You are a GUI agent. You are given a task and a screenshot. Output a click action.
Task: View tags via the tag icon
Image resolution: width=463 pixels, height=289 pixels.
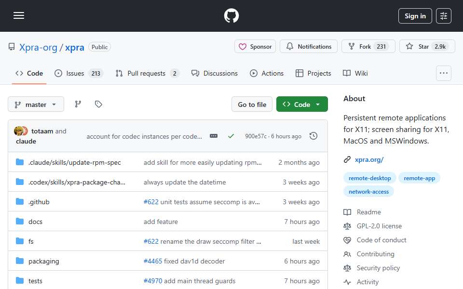[x=98, y=104]
